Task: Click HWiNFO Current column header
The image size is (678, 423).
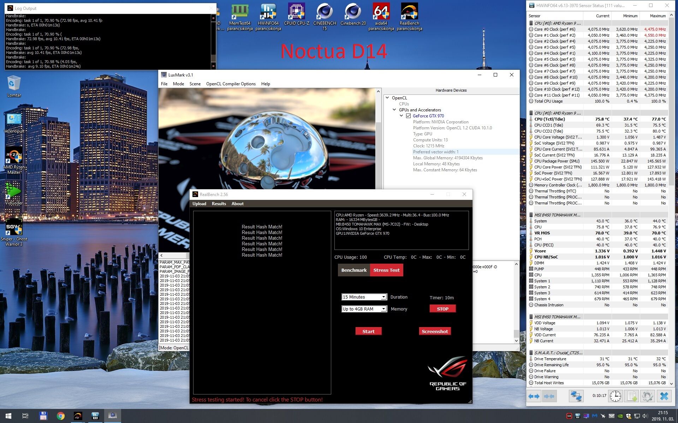Action: pyautogui.click(x=597, y=16)
